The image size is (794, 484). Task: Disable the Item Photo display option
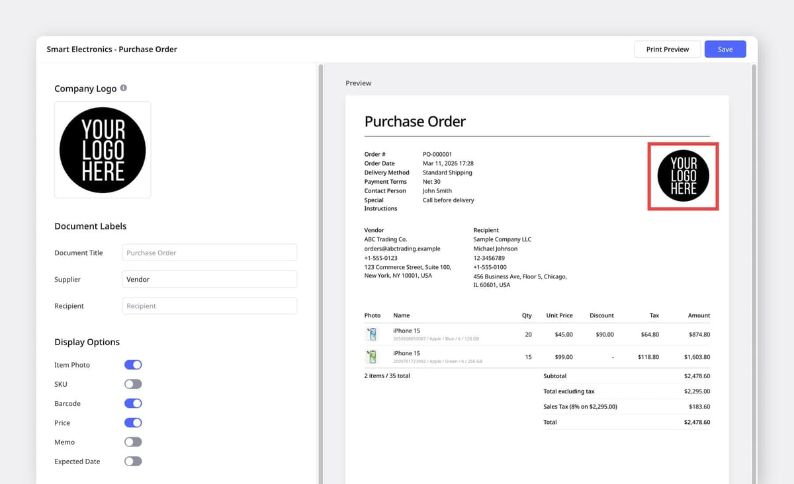point(133,364)
